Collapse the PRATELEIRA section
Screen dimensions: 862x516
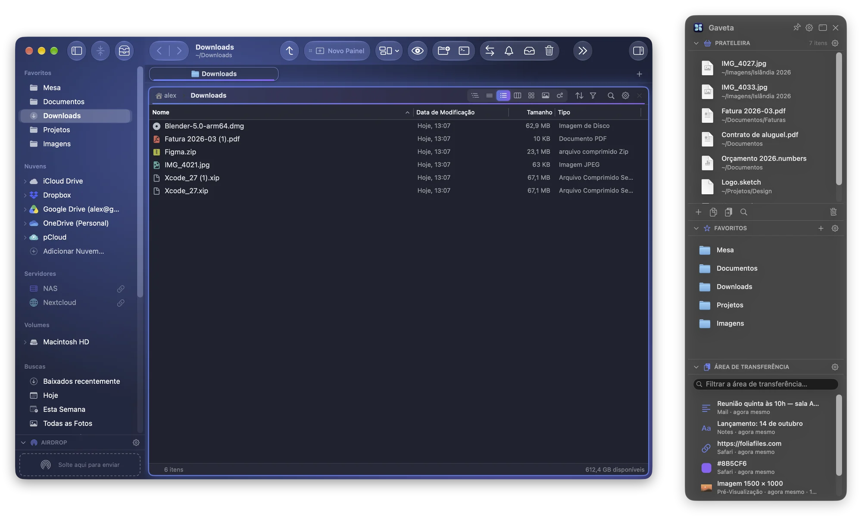696,43
